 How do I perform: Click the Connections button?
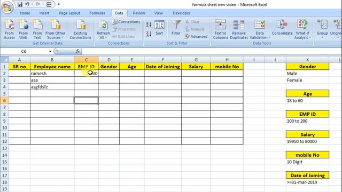point(126,22)
